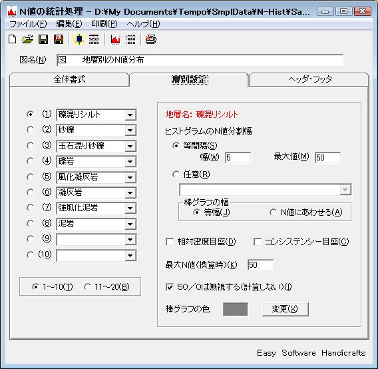
Task: Enable the 相対密度目盛(D) checkbox
Action: tap(170, 242)
